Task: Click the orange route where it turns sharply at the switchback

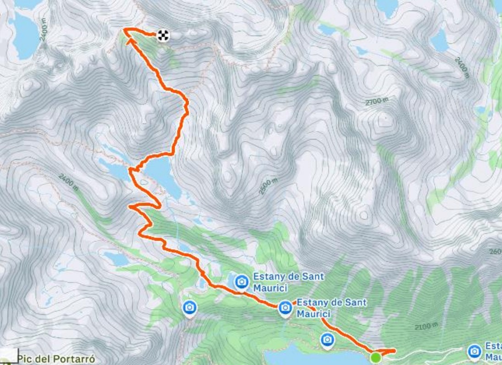Action: pyautogui.click(x=130, y=207)
